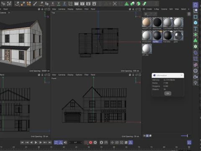Select the glass material thumbnail
Screen dimensions: 201x151
point(178,36)
